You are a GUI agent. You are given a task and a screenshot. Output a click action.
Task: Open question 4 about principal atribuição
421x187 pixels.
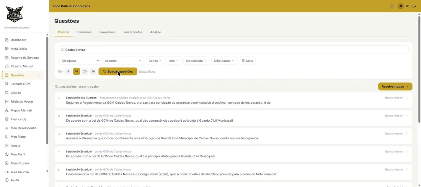coord(233,154)
